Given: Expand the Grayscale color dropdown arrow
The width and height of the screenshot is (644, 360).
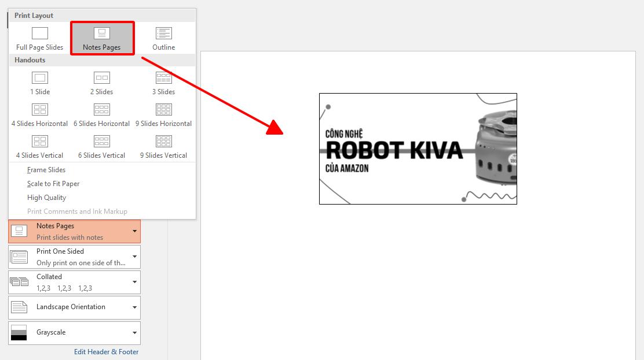Looking at the screenshot, I should coord(134,333).
